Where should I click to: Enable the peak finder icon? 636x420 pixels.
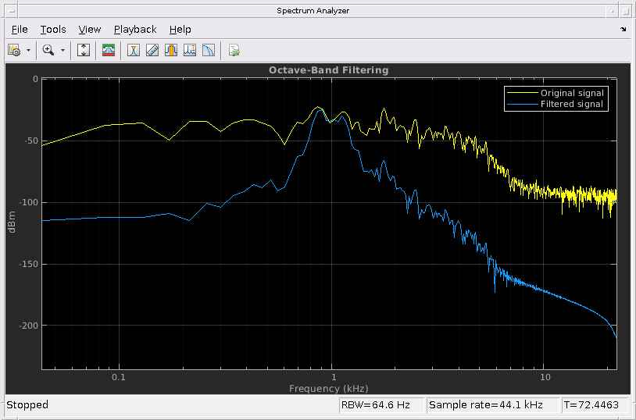(189, 50)
